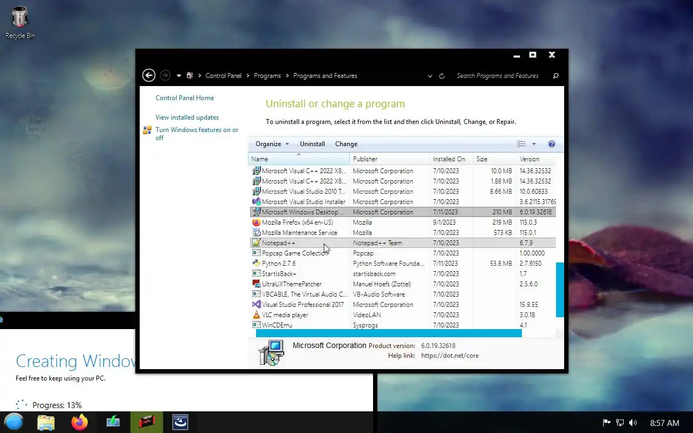This screenshot has height=433, width=693.
Task: Select the WinCDEmu program icon
Action: pos(257,325)
